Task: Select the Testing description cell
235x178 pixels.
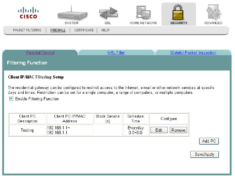Action: coord(27,130)
